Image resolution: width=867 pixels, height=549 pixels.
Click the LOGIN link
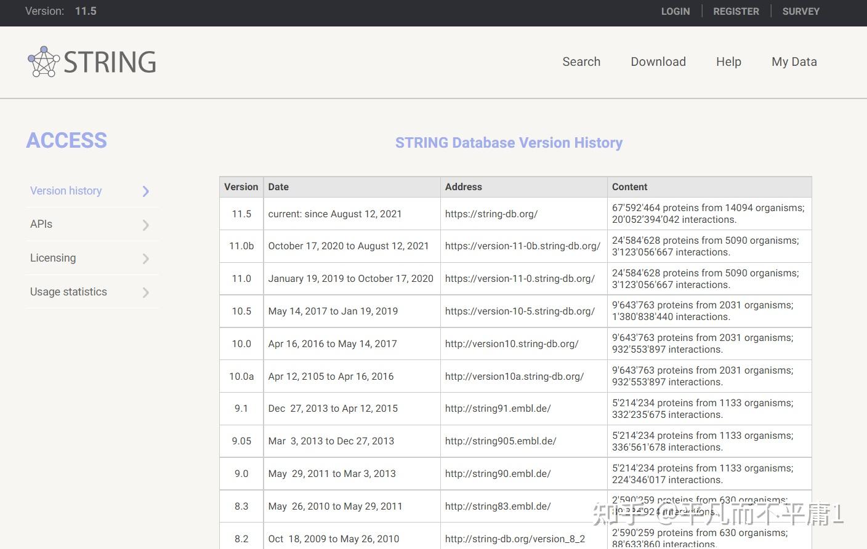click(675, 11)
